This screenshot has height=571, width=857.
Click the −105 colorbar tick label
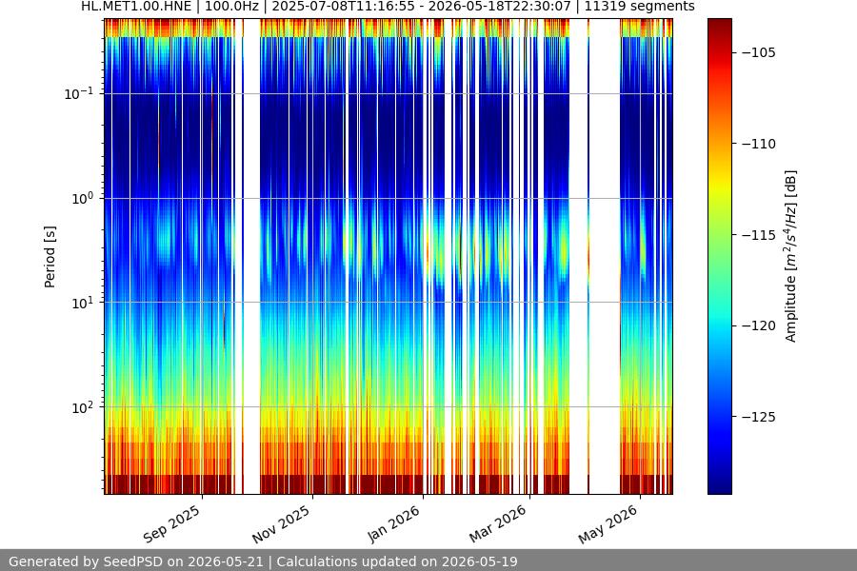pyautogui.click(x=759, y=52)
